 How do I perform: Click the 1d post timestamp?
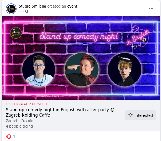pos(21,11)
